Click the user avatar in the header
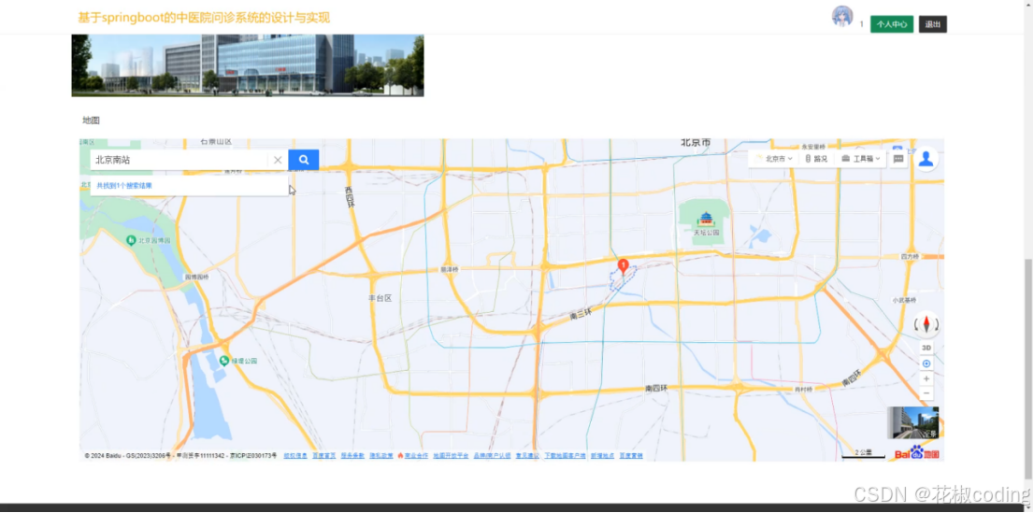 [x=842, y=17]
